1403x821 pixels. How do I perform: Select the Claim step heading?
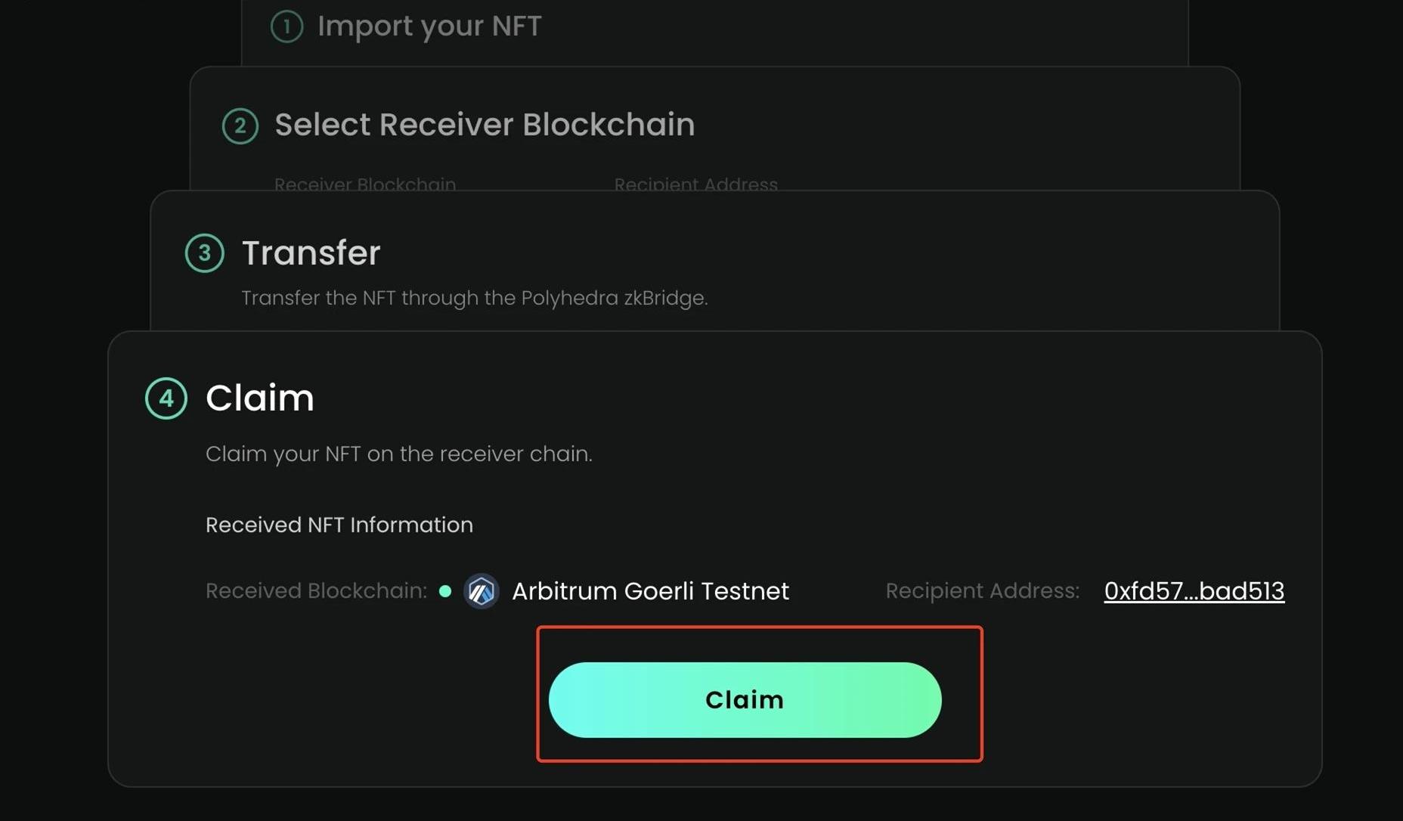pos(259,398)
